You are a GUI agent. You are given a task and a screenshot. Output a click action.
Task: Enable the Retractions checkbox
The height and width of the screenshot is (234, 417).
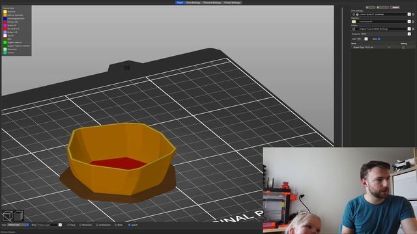click(x=80, y=225)
